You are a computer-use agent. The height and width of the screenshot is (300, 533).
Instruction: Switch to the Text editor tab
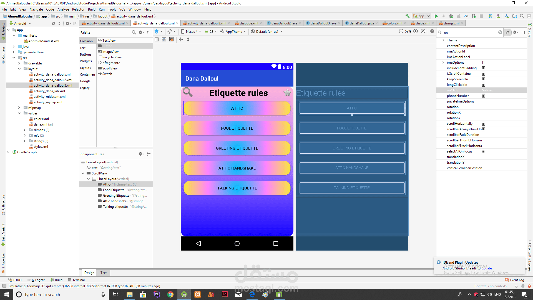pos(104,273)
